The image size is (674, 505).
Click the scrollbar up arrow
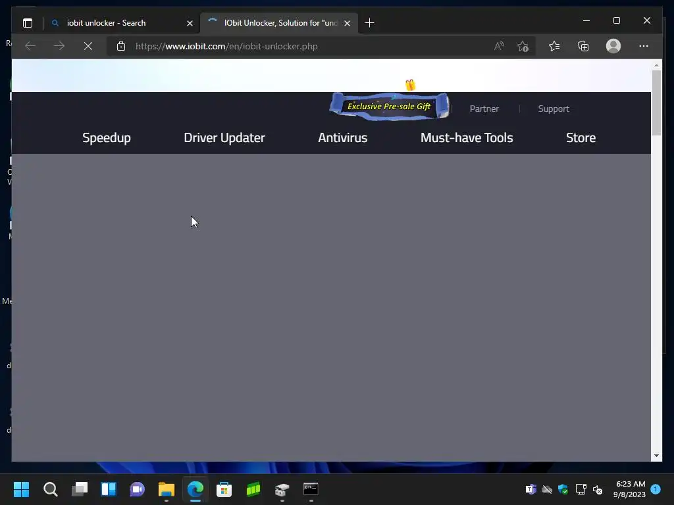point(656,65)
